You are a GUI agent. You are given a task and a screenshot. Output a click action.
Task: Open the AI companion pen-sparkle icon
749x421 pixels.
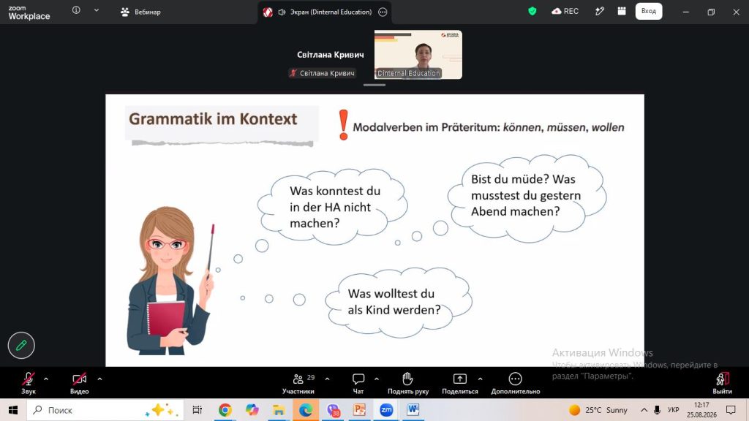(x=600, y=11)
